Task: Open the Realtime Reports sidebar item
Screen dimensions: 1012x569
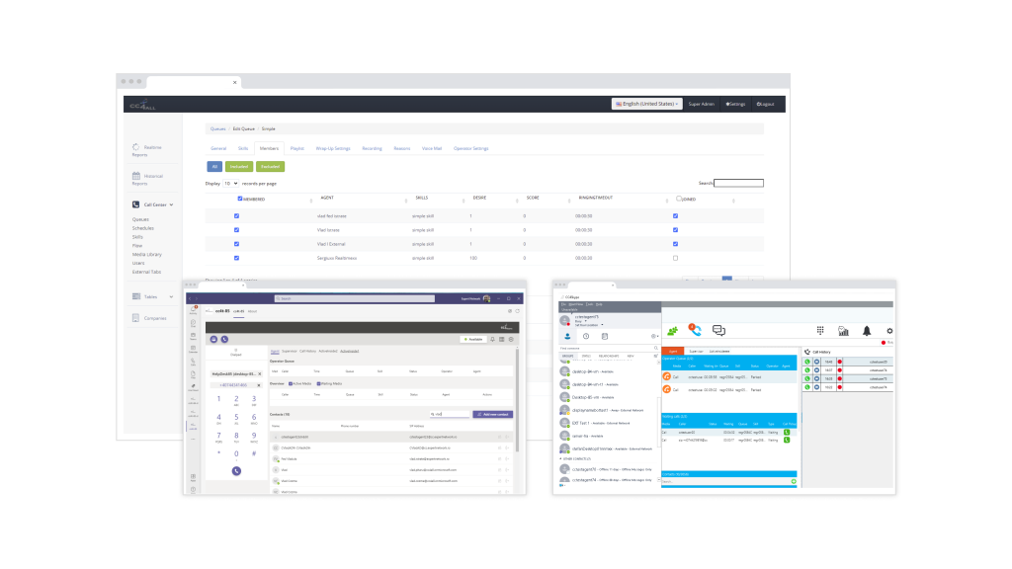Action: point(147,150)
